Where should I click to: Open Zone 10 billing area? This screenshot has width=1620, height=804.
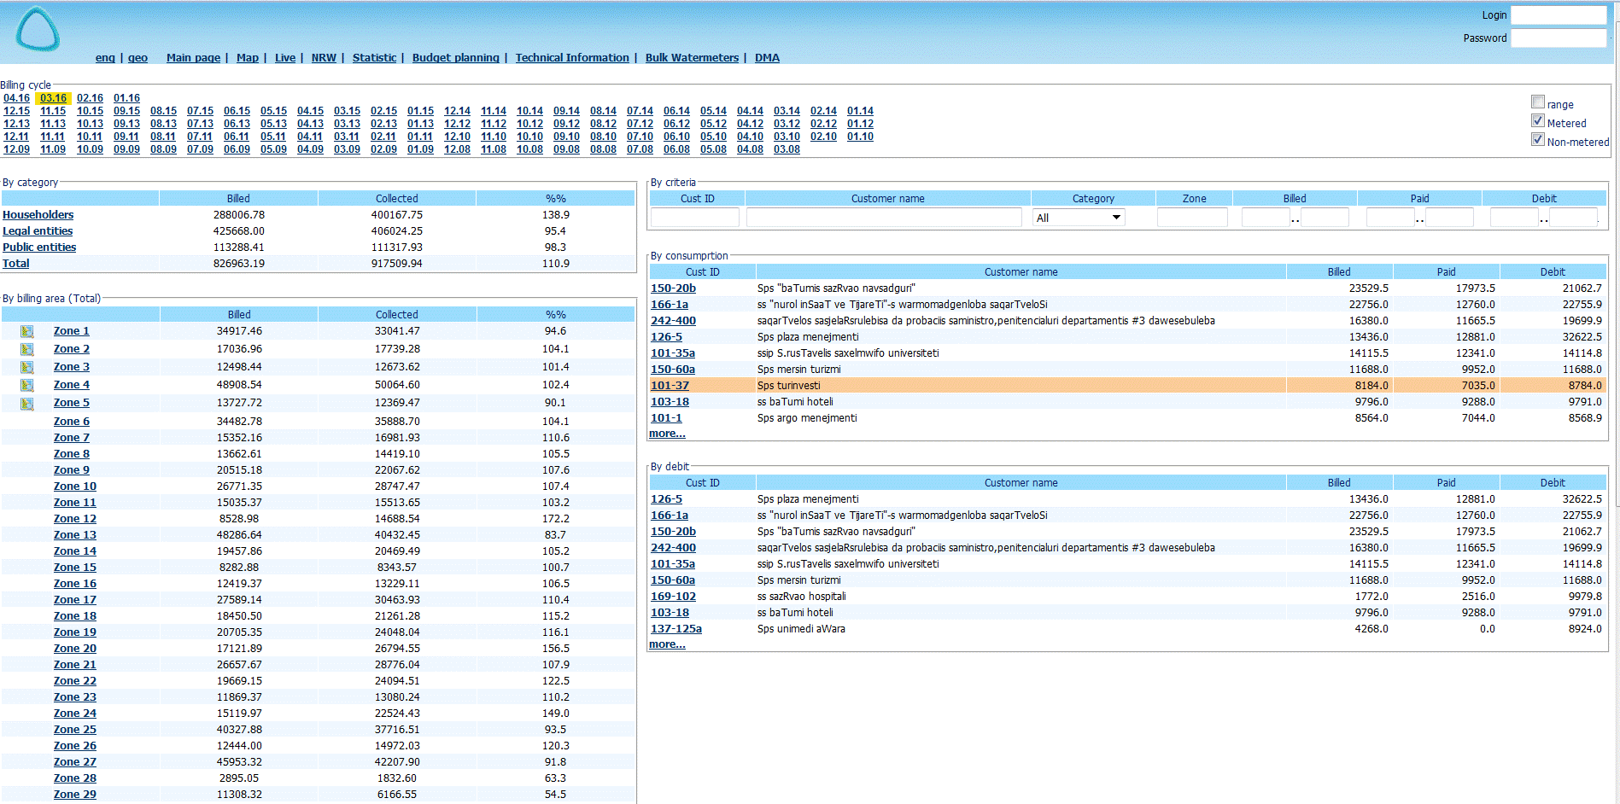click(x=75, y=486)
